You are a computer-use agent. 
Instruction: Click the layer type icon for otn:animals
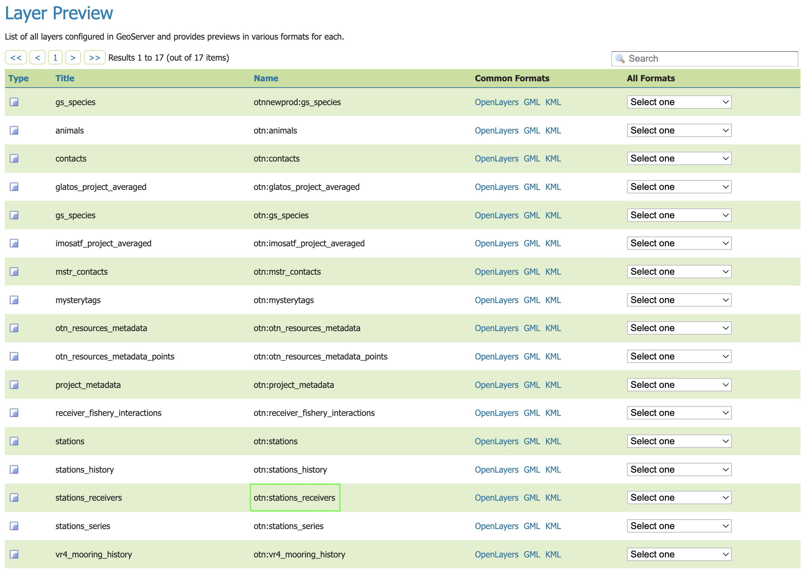point(14,130)
